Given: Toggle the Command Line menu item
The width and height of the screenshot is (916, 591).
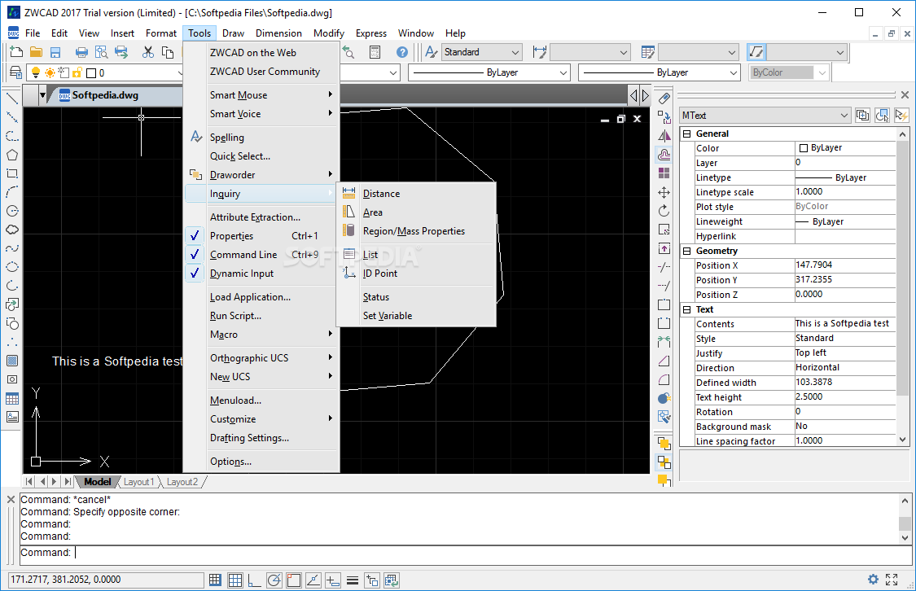Looking at the screenshot, I should pyautogui.click(x=261, y=255).
